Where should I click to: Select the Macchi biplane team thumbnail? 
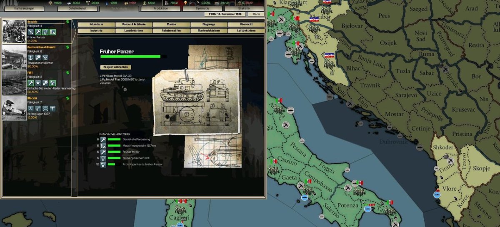click(x=14, y=108)
